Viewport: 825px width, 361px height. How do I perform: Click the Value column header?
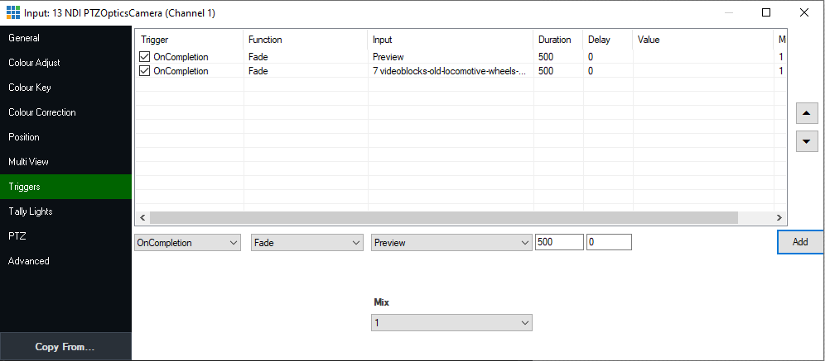click(x=703, y=40)
